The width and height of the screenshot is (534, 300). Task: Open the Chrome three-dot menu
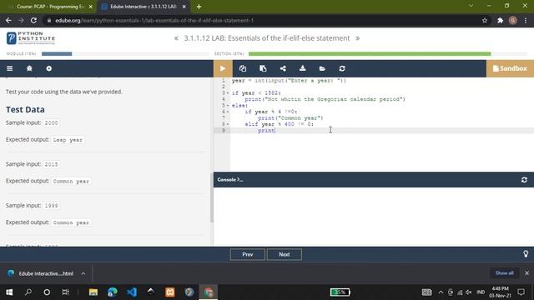point(526,20)
